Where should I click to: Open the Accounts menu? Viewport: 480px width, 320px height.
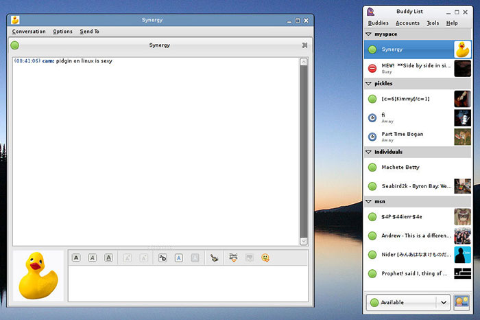[407, 23]
